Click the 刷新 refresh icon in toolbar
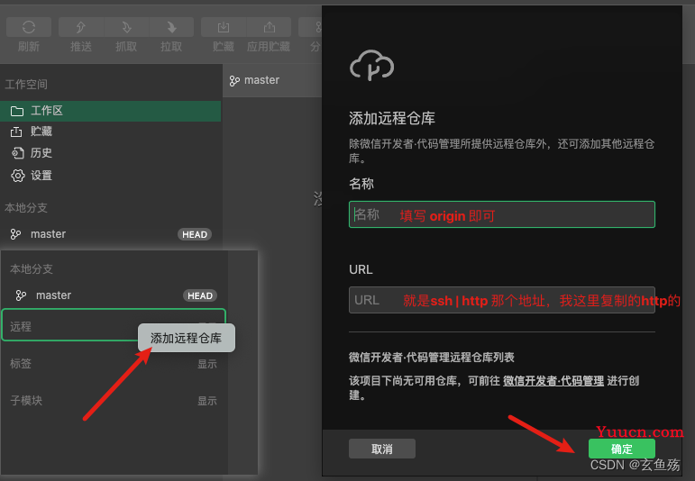Screen dimensions: 695x481 (x=29, y=27)
